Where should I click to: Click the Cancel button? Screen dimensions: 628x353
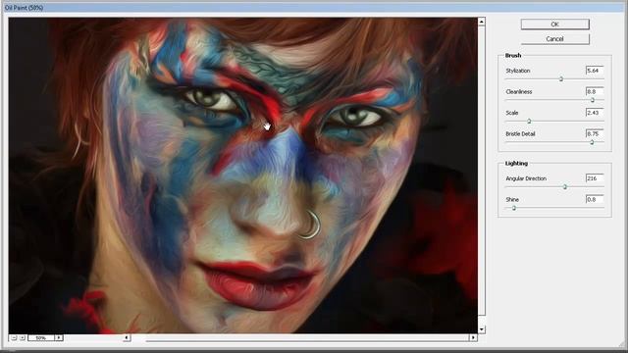tap(554, 39)
